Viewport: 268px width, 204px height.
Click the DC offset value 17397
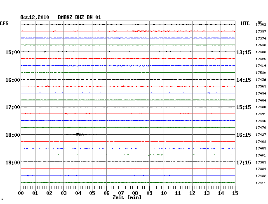pyautogui.click(x=261, y=31)
